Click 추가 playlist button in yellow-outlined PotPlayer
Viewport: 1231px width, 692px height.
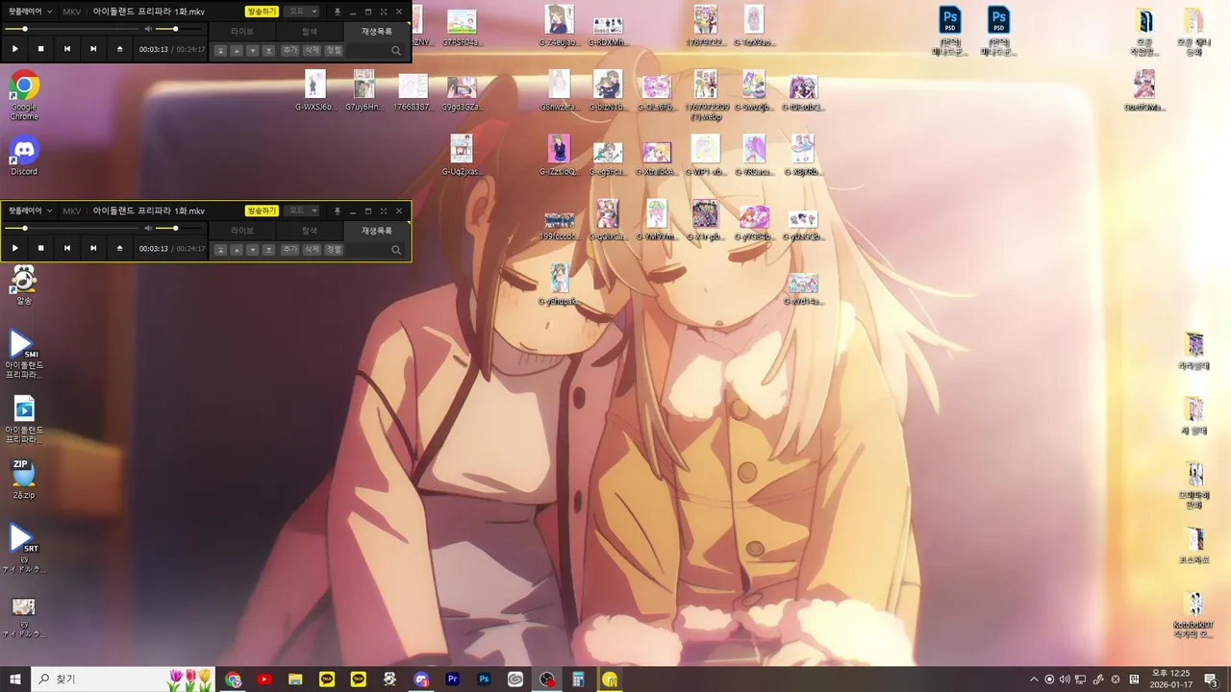point(290,250)
